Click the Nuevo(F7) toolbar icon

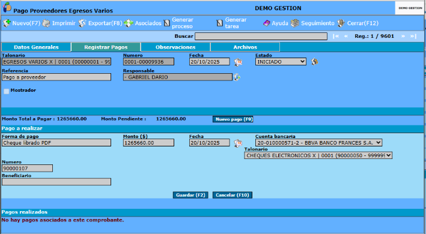[7, 23]
